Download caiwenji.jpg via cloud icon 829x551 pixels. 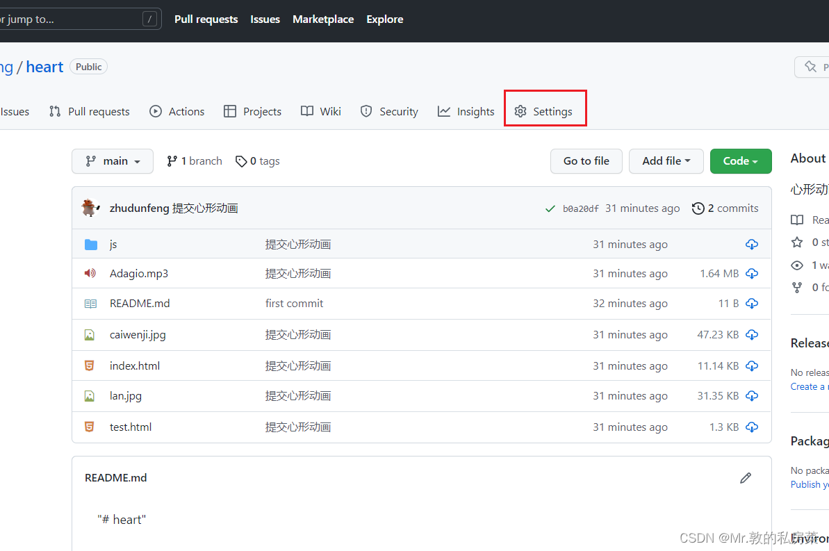click(752, 335)
